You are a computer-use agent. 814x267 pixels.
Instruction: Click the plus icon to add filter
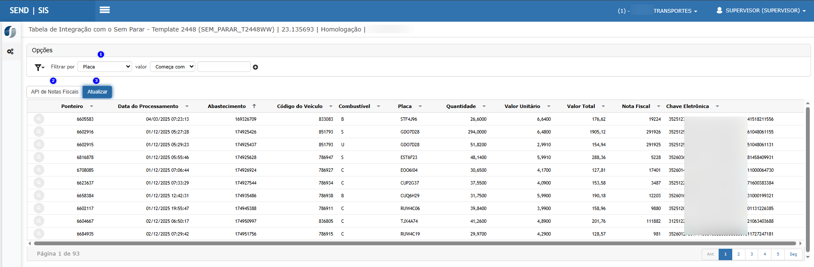pos(255,67)
